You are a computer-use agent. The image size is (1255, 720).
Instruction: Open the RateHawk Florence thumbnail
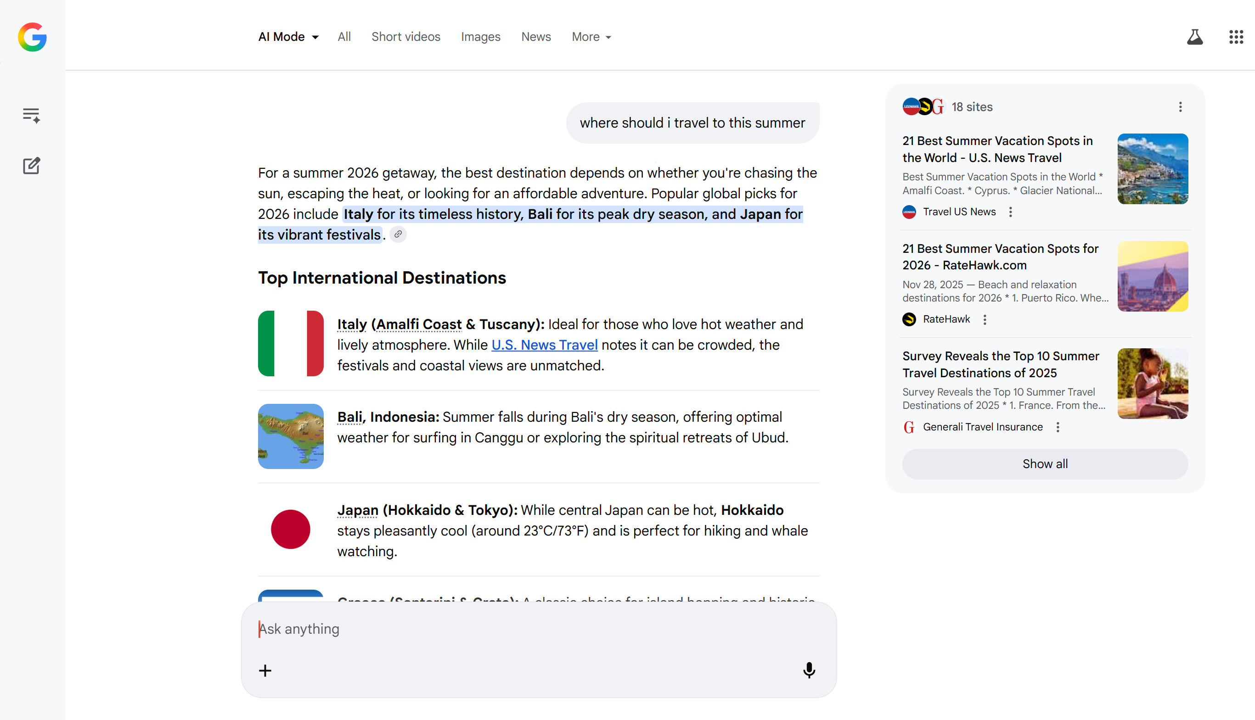pos(1152,276)
